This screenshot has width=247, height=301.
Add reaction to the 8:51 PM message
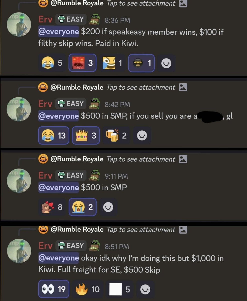tap(145, 289)
